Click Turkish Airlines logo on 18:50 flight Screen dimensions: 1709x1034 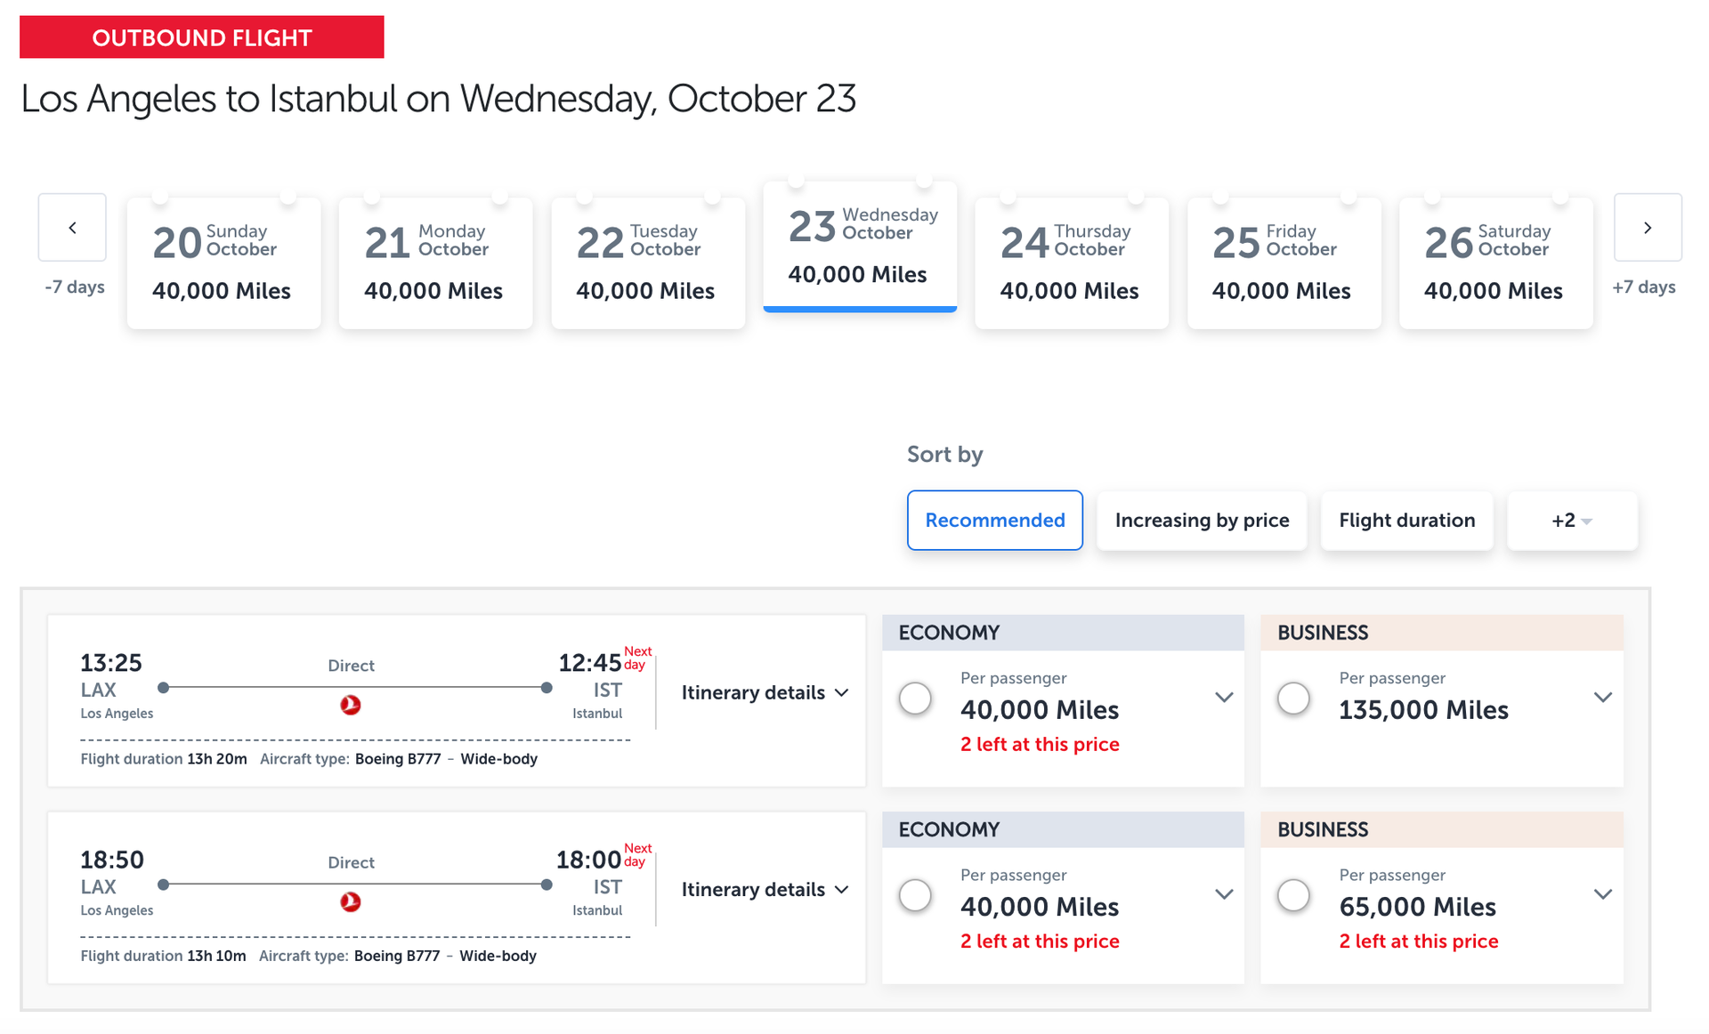click(352, 902)
